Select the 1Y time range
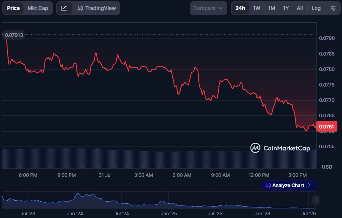 click(286, 8)
